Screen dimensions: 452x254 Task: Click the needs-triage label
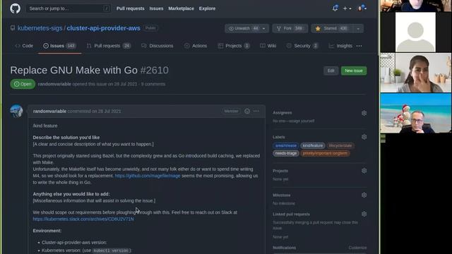[285, 153]
